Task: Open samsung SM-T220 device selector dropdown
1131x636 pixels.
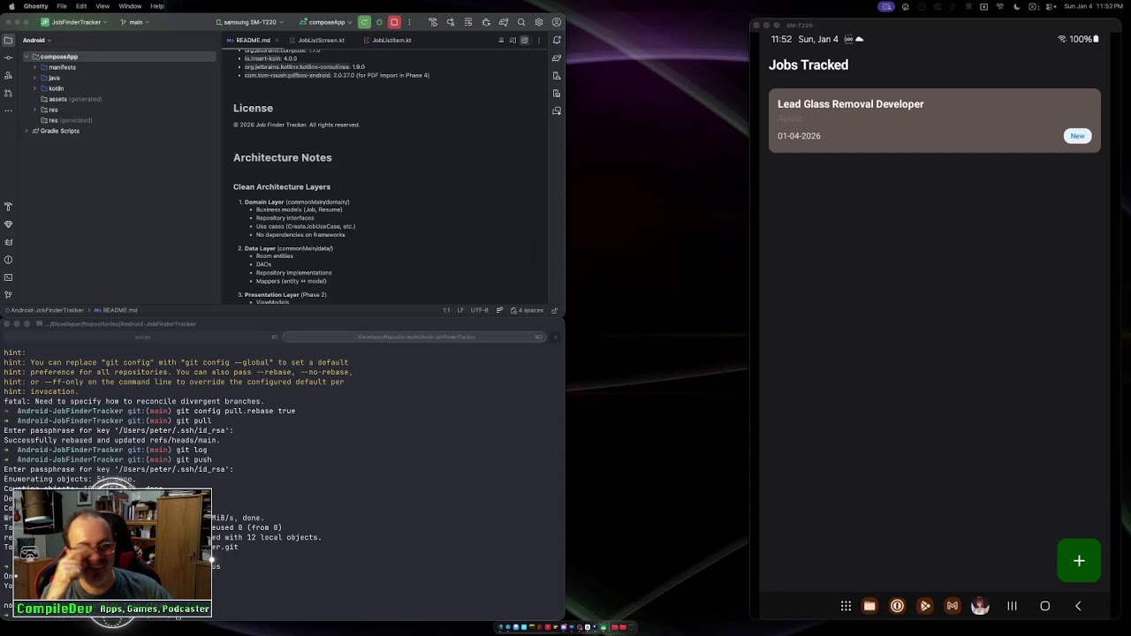Action: click(253, 22)
